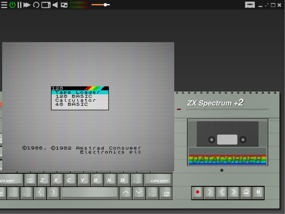Image resolution: width=285 pixels, height=214 pixels.
Task: Click the ZX Spectrum +2 logo text
Action: click(215, 103)
